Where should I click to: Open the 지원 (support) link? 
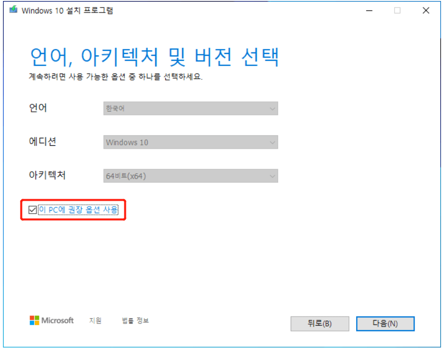tap(95, 321)
